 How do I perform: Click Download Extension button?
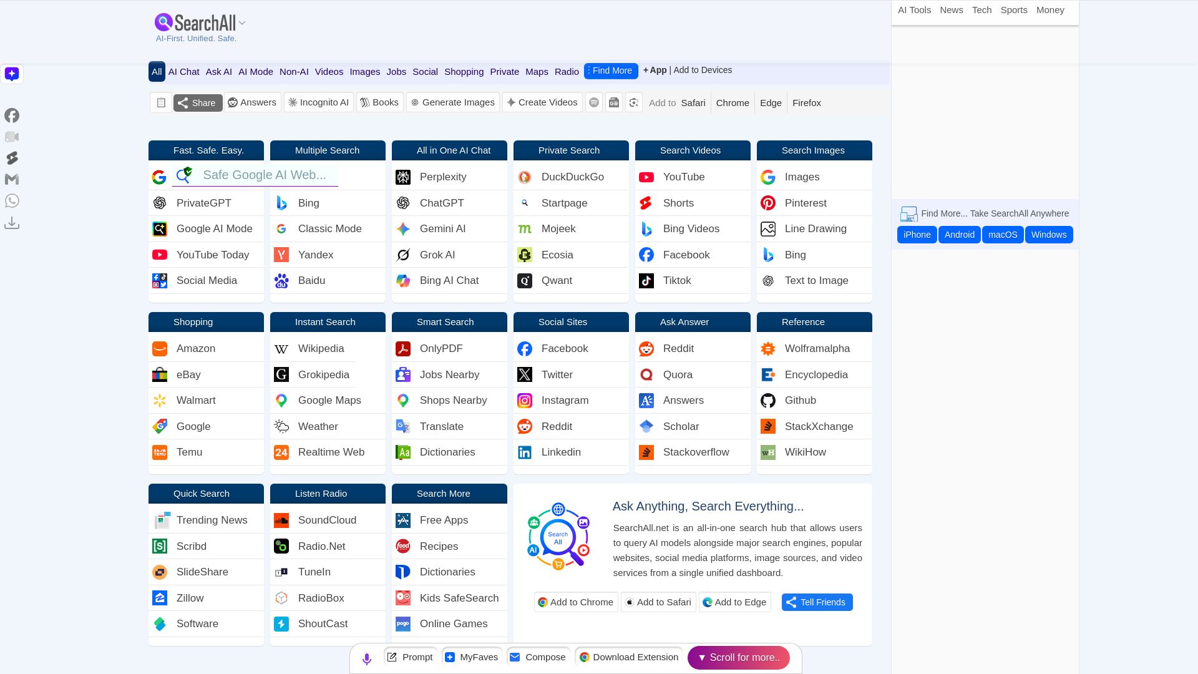[629, 657]
